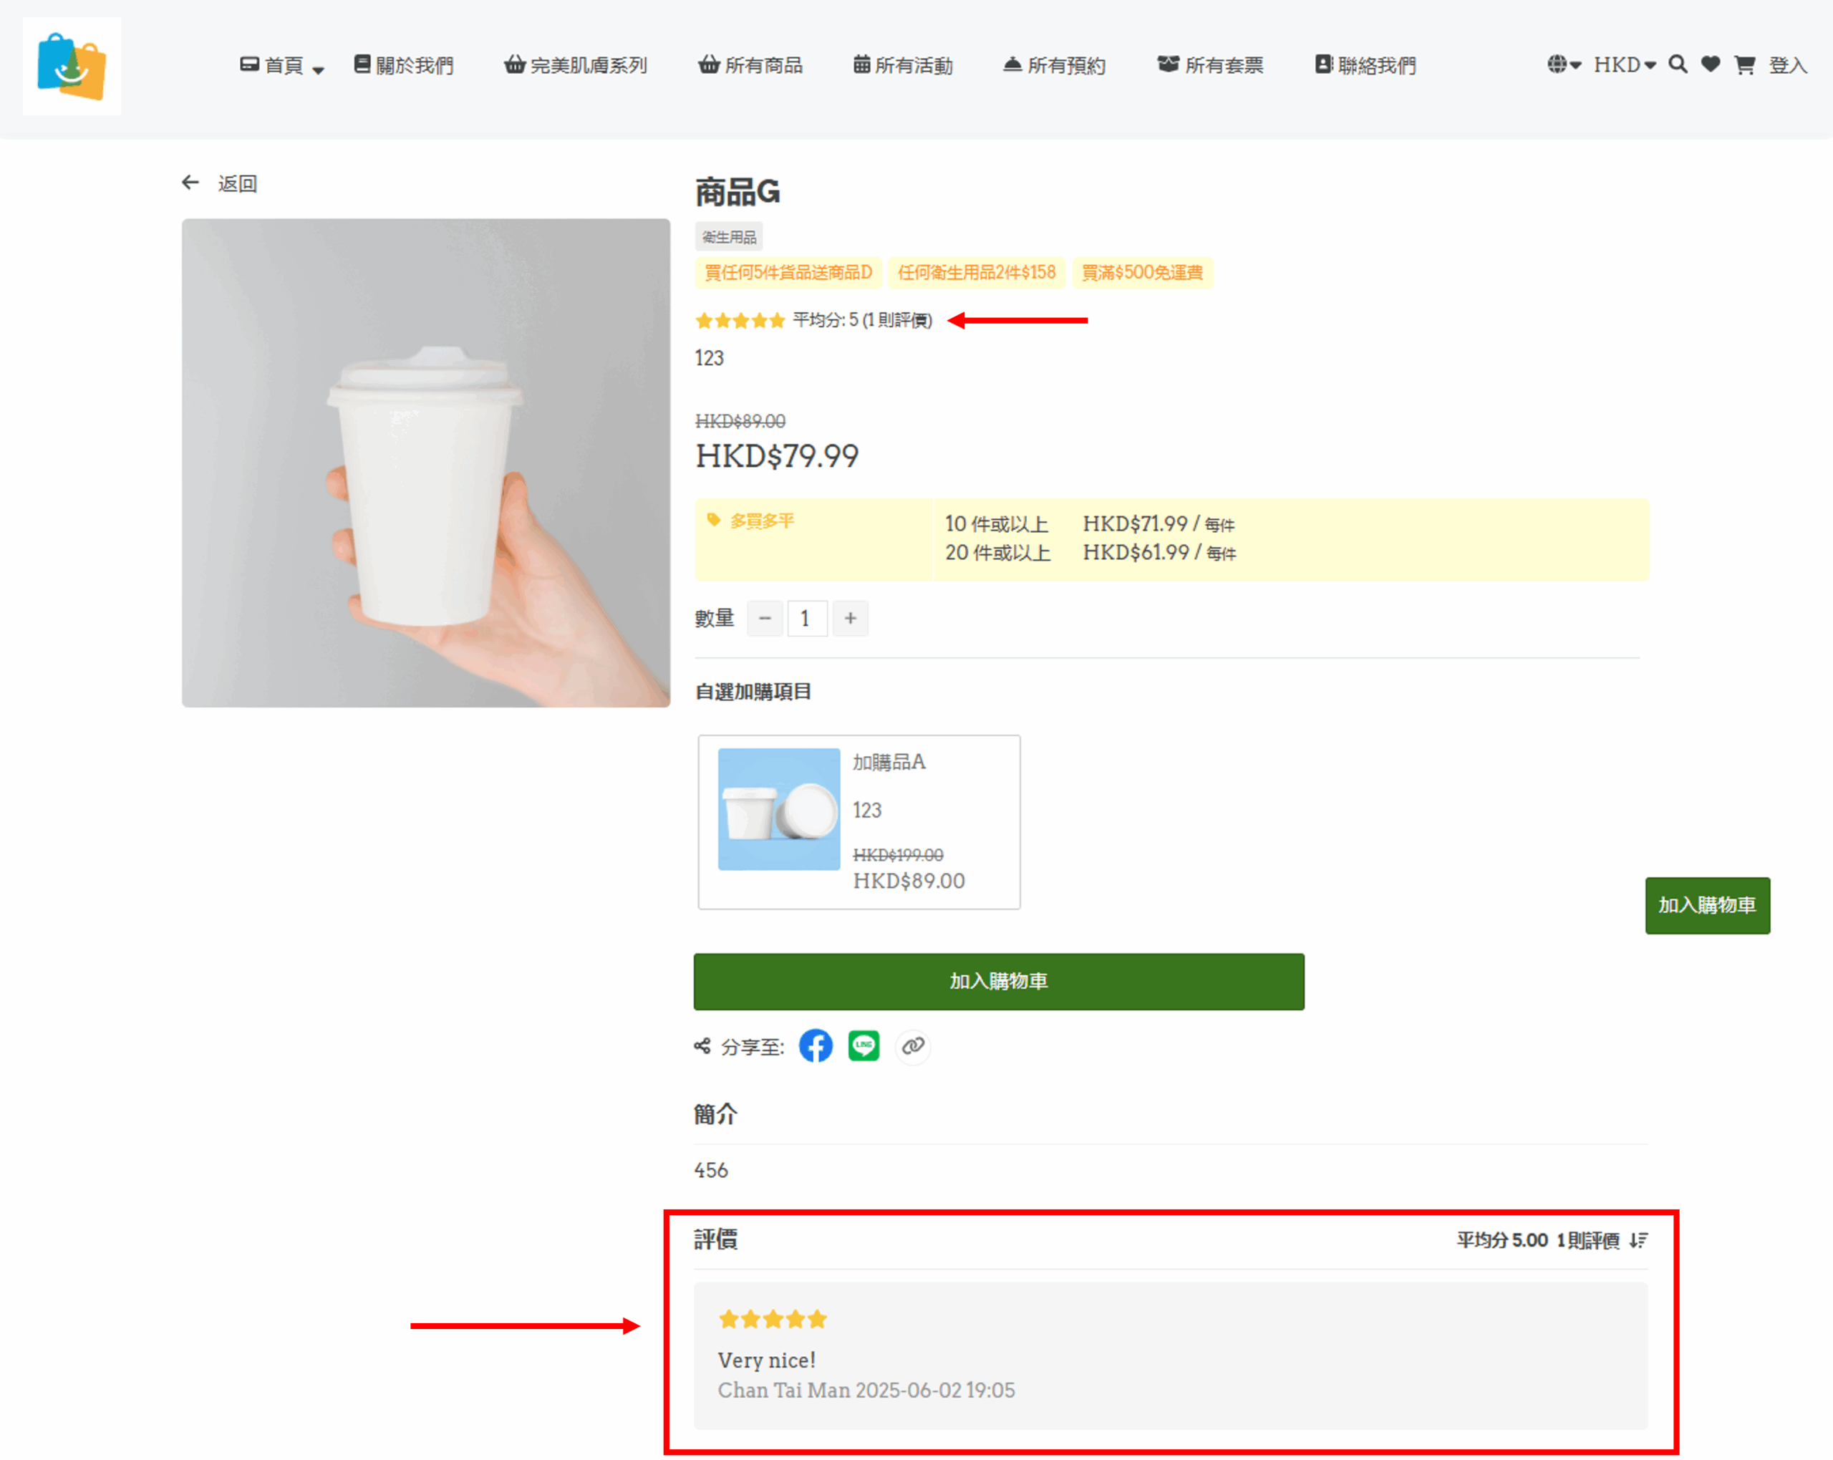
Task: Sort reviews with sort icon
Action: coord(1638,1241)
